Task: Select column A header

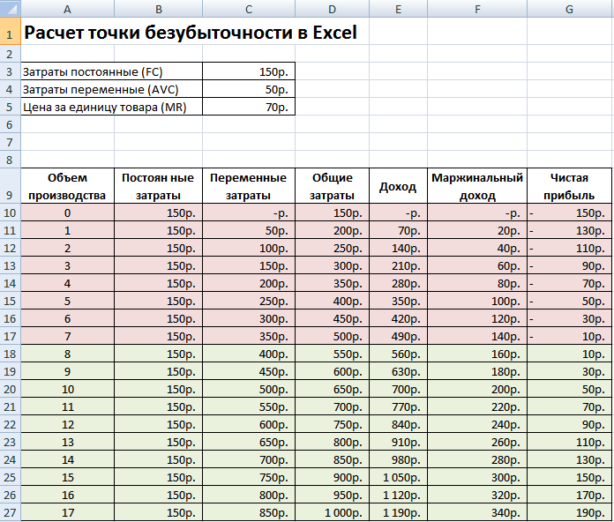Action: (67, 8)
